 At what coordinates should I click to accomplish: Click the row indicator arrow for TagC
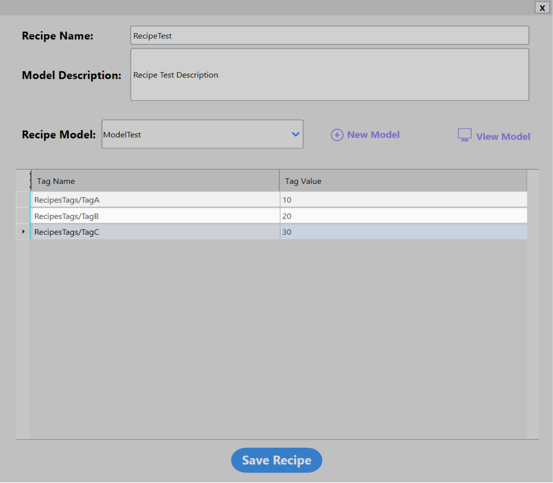(x=23, y=232)
